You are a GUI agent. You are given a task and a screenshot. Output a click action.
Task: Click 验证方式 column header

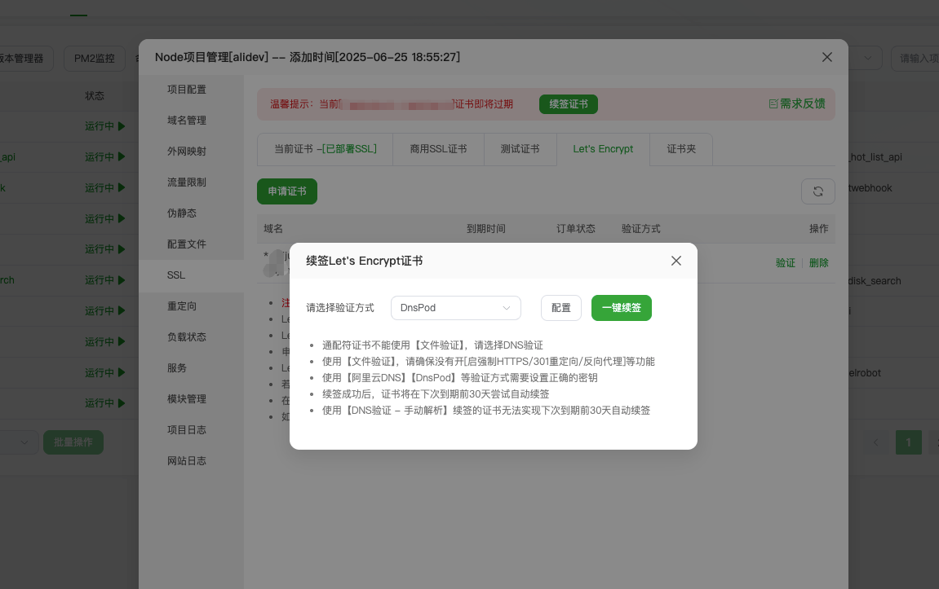[x=640, y=228]
